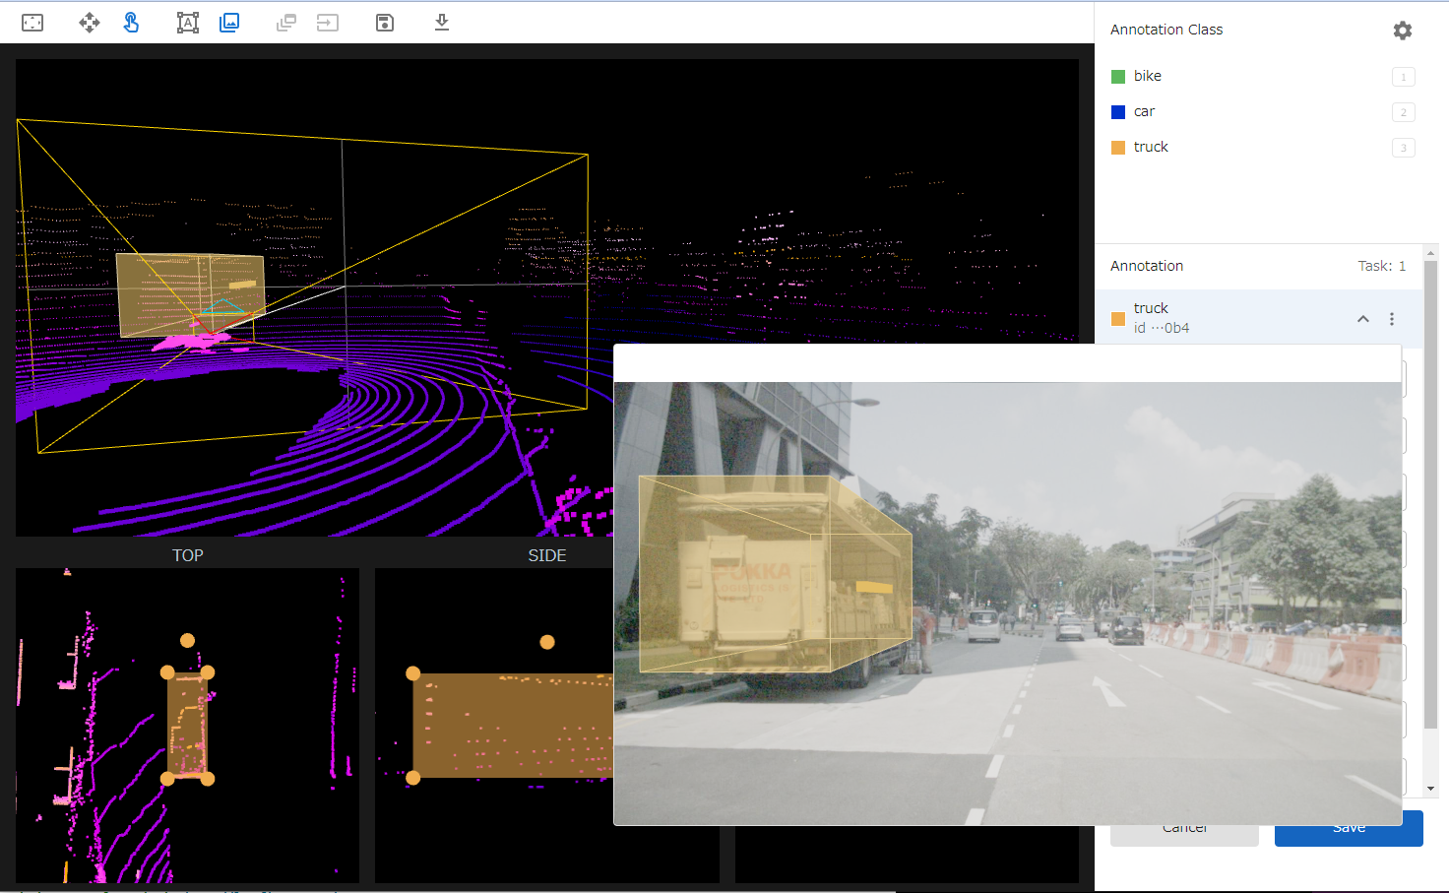Select the truck id 0b4 annotation row
The height and width of the screenshot is (893, 1449).
[1259, 317]
